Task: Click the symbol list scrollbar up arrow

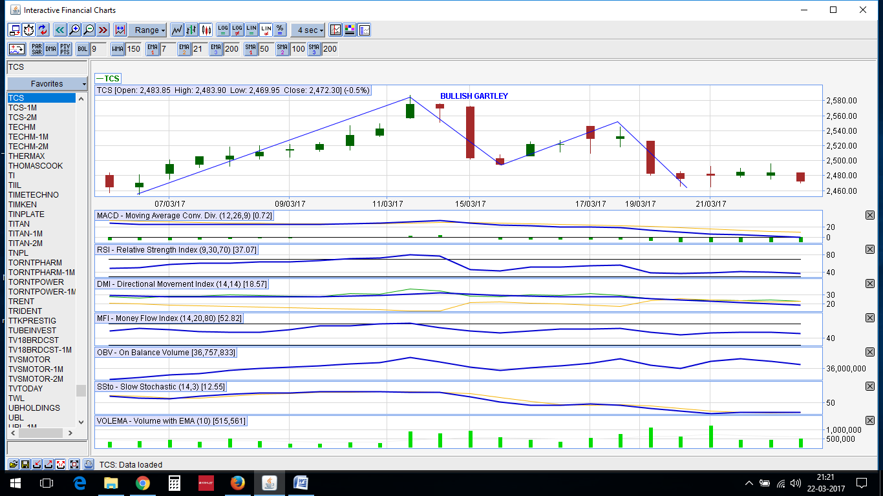Action: tap(81, 98)
